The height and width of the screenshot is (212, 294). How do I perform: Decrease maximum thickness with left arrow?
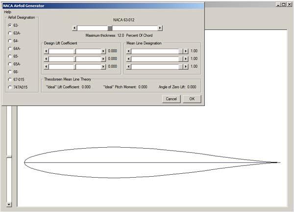point(74,28)
